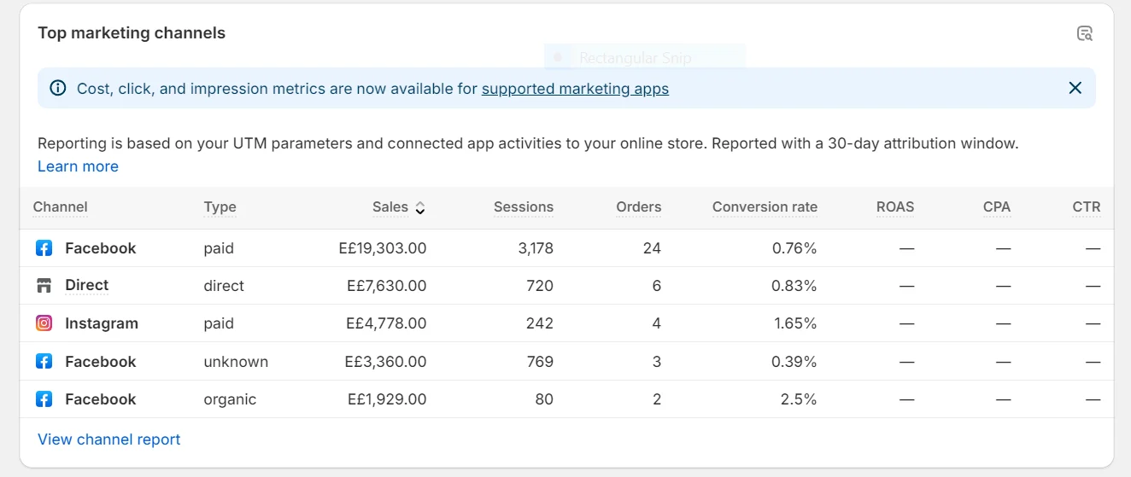This screenshot has width=1131, height=477.
Task: Open the Direct channel name
Action: [86, 286]
